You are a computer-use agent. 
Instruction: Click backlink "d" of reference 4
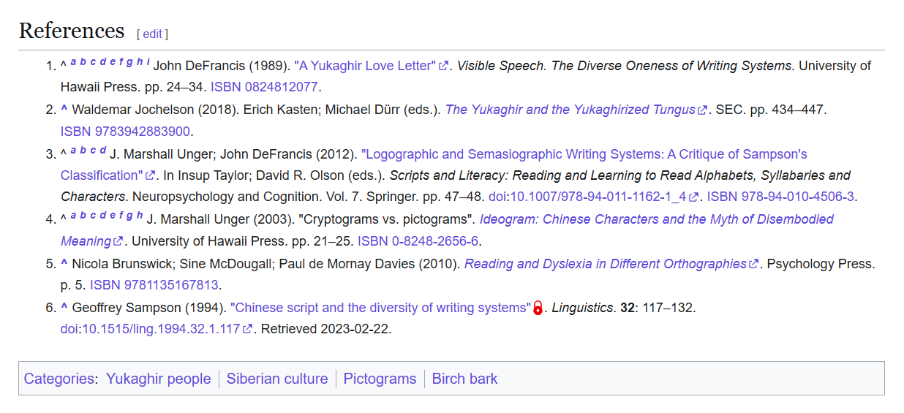point(103,215)
